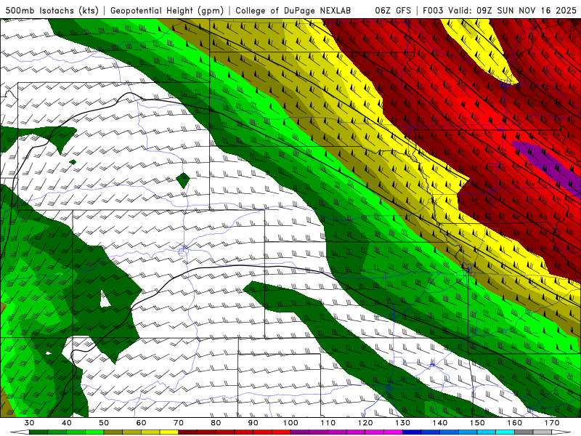Click the legend label "170"

coord(552,423)
